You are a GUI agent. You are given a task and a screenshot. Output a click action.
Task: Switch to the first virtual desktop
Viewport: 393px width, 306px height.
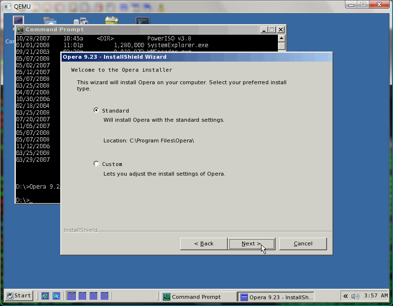click(71, 296)
